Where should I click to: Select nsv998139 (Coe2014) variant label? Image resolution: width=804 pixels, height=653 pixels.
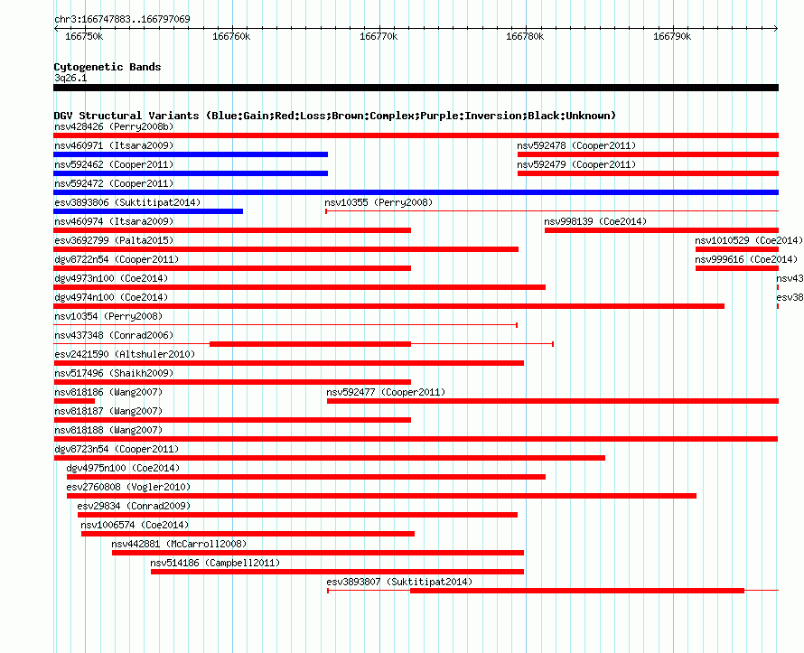click(595, 221)
